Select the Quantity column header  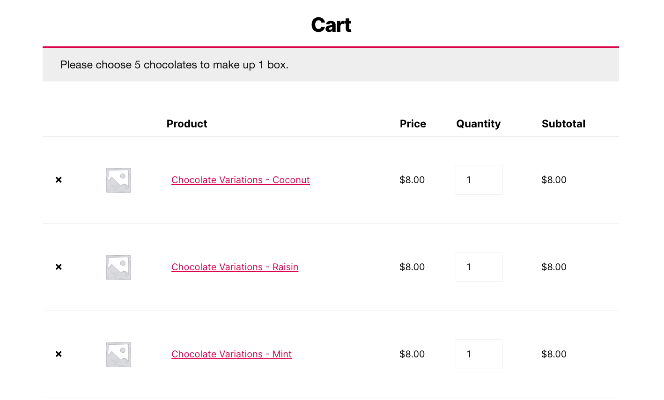click(x=478, y=124)
